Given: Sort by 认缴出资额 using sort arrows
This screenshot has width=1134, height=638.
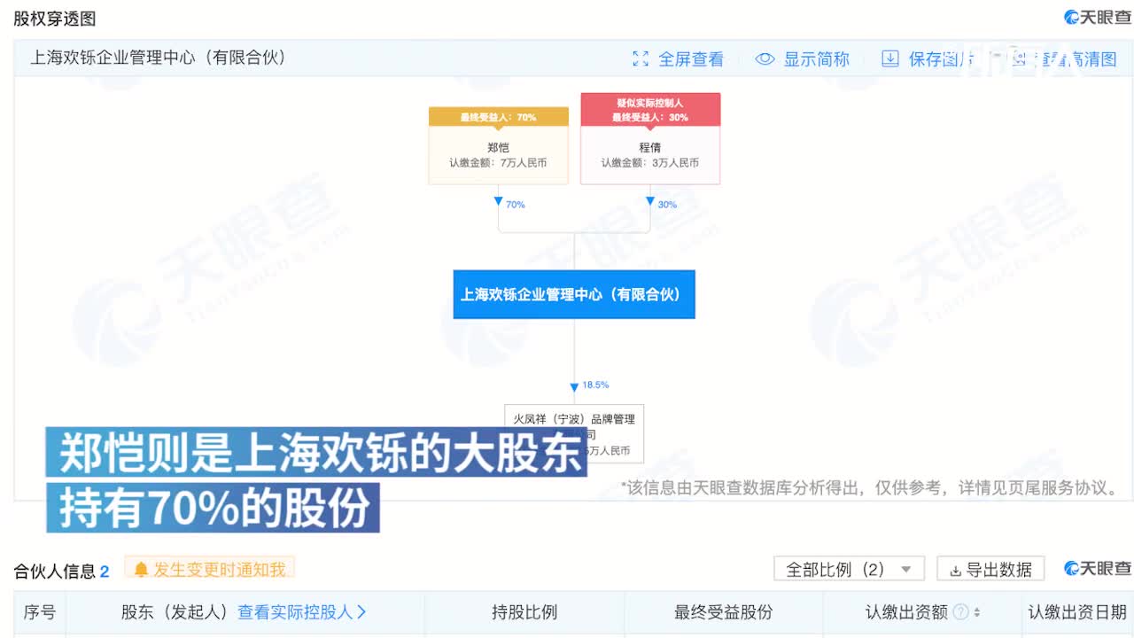Looking at the screenshot, I should click(x=977, y=612).
